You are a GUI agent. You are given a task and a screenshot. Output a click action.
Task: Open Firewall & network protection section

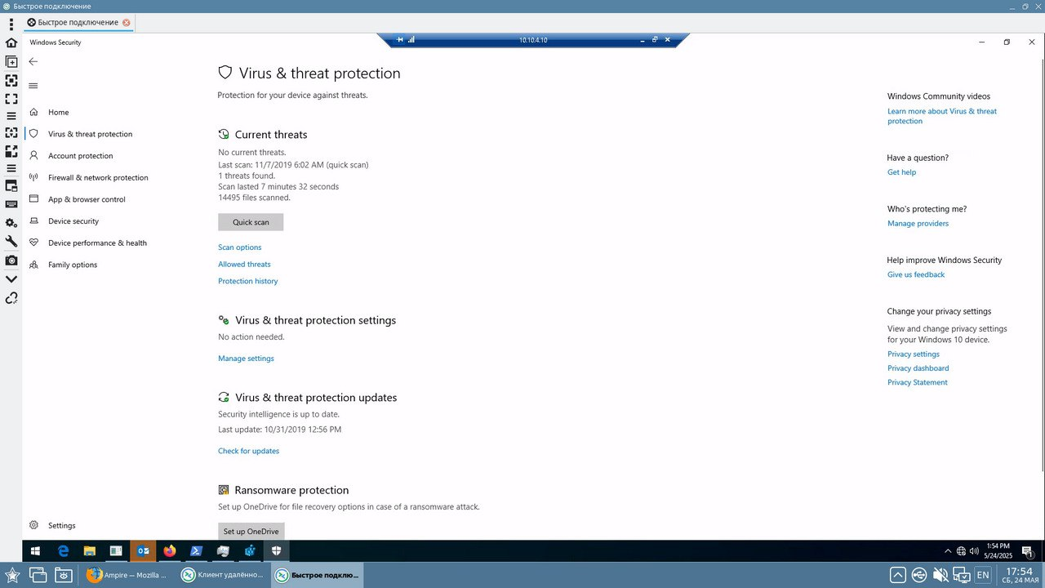[x=98, y=177]
